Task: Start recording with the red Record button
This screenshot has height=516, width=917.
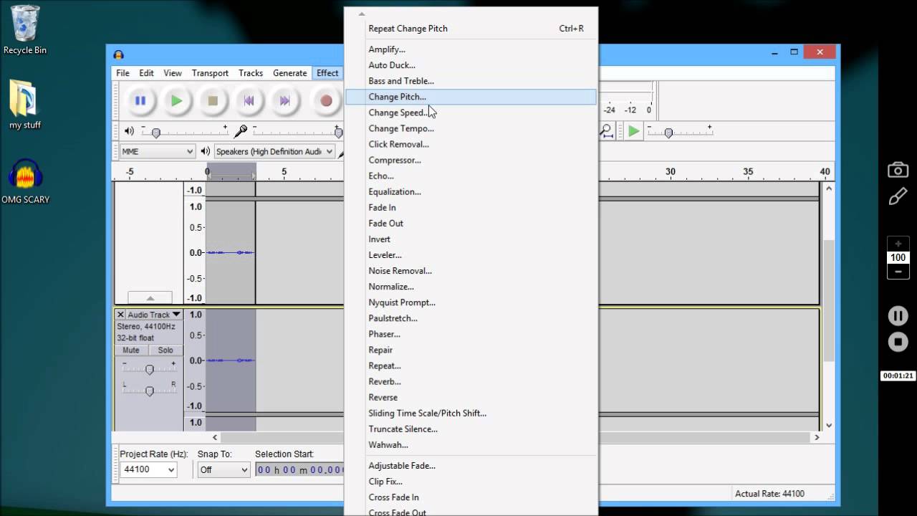Action: (x=326, y=101)
